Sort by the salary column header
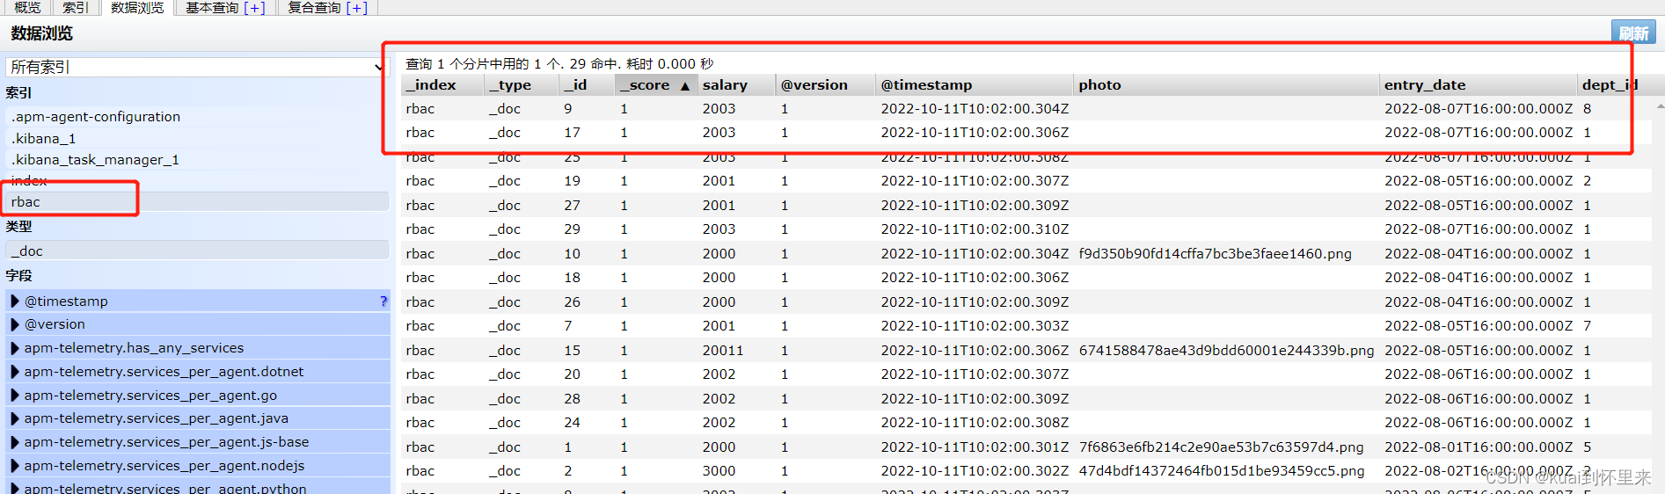The height and width of the screenshot is (494, 1665). click(x=736, y=85)
